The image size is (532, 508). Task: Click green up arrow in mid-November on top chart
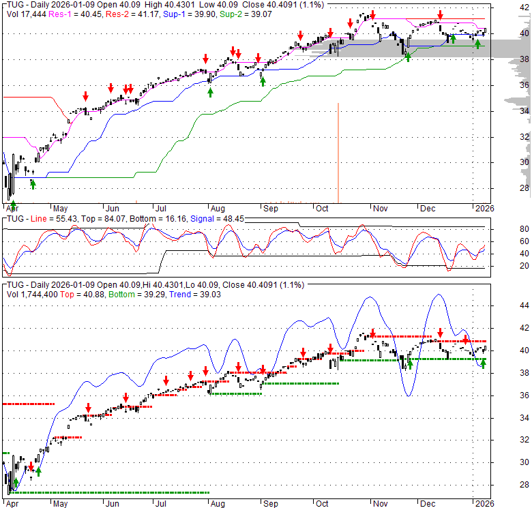coord(408,57)
